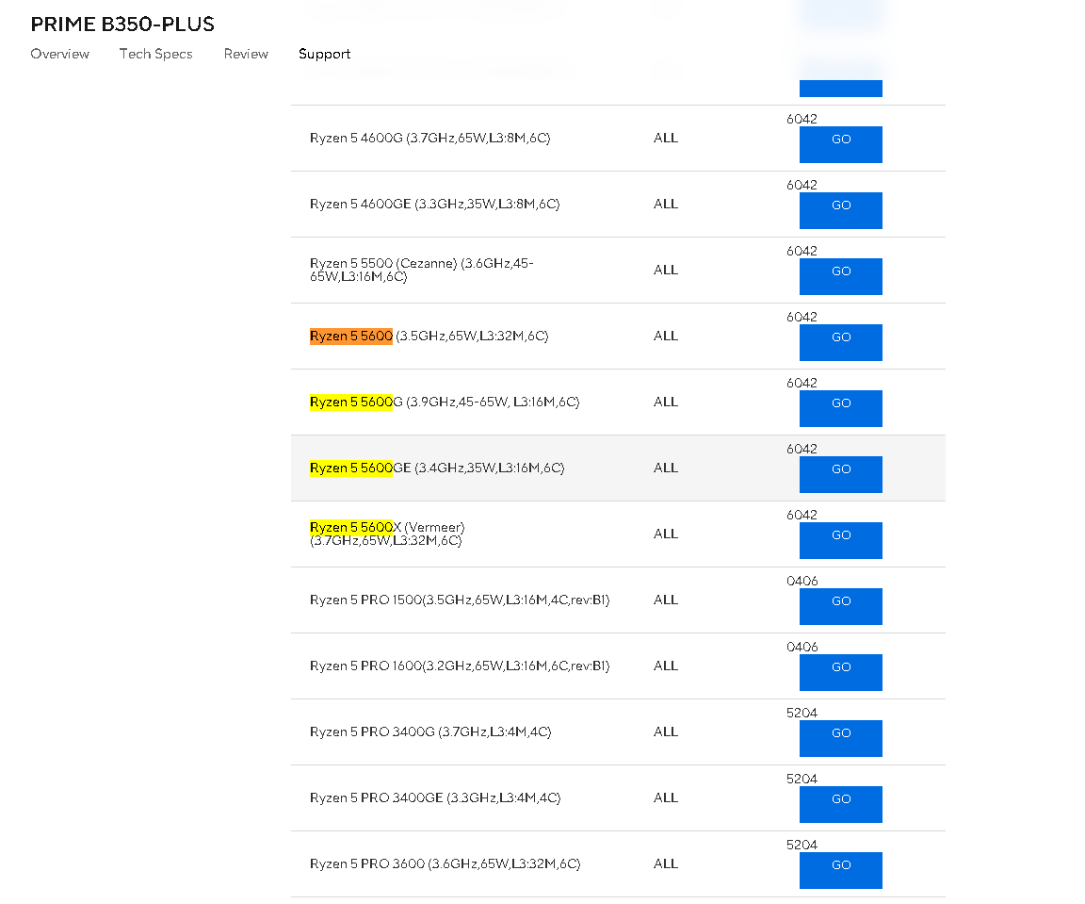Click GO for Ryzen 5 PRO 3400GE
This screenshot has width=1085, height=904.
click(x=841, y=804)
